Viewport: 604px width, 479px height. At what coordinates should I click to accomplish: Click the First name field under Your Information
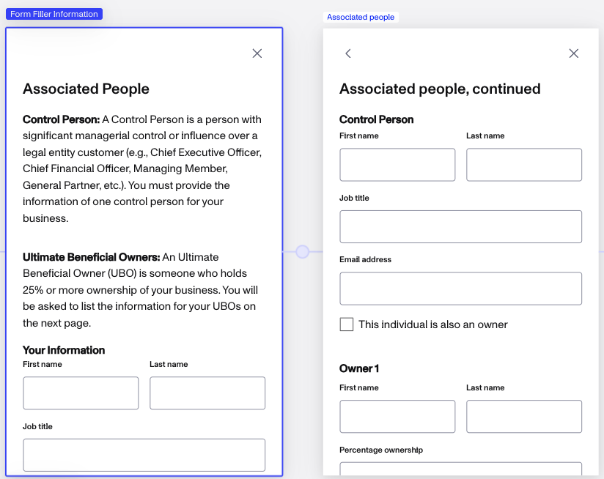[81, 393]
